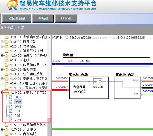The width and height of the screenshot is (153, 136).
Task: Click the folder icon for 414-01B
Action: pyautogui.click(x=6, y=83)
